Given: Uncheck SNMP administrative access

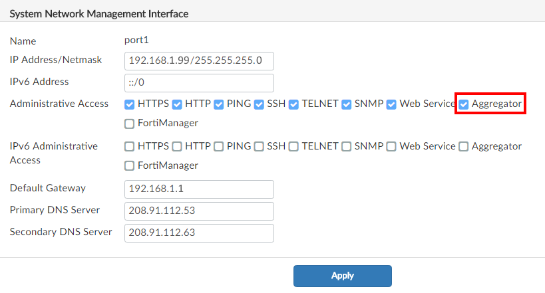Looking at the screenshot, I should (347, 104).
